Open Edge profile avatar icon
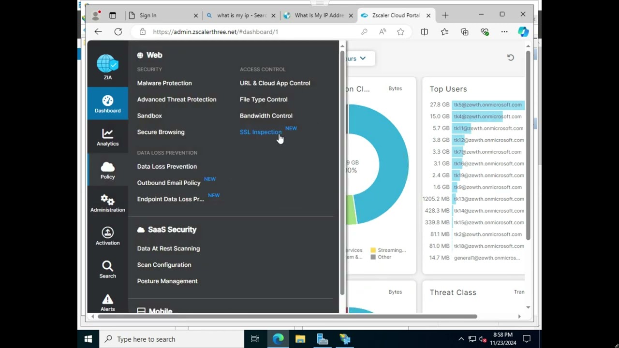The height and width of the screenshot is (348, 619). (96, 15)
